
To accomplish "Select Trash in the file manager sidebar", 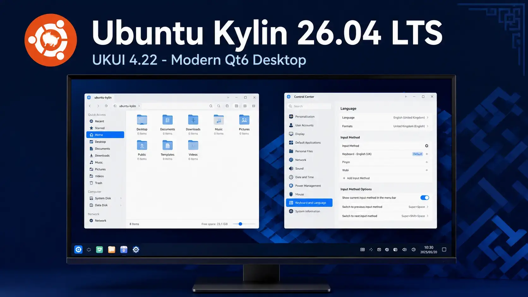I will [105, 183].
